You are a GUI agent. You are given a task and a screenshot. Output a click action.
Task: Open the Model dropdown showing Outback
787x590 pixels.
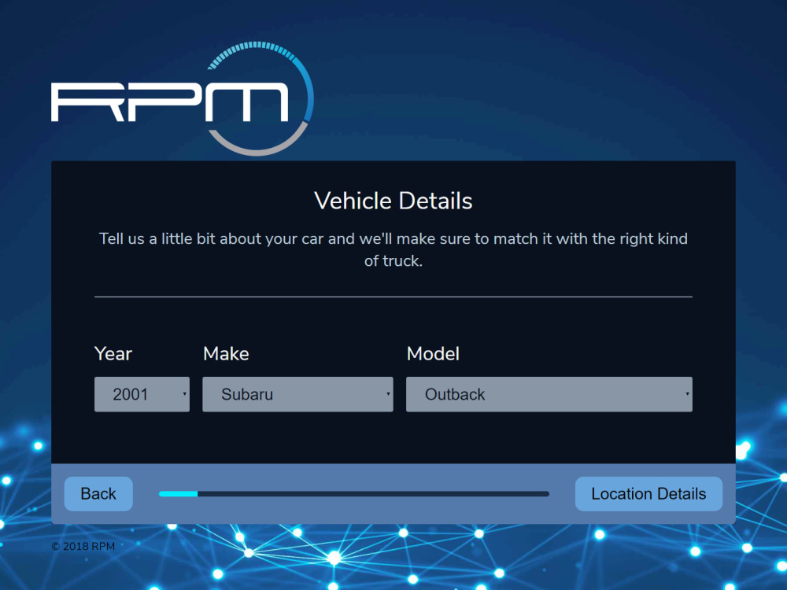[x=549, y=394]
